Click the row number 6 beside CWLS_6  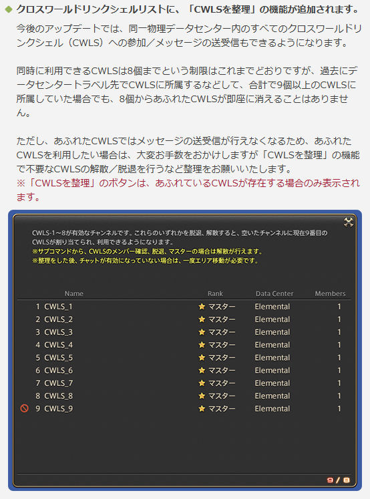38,370
